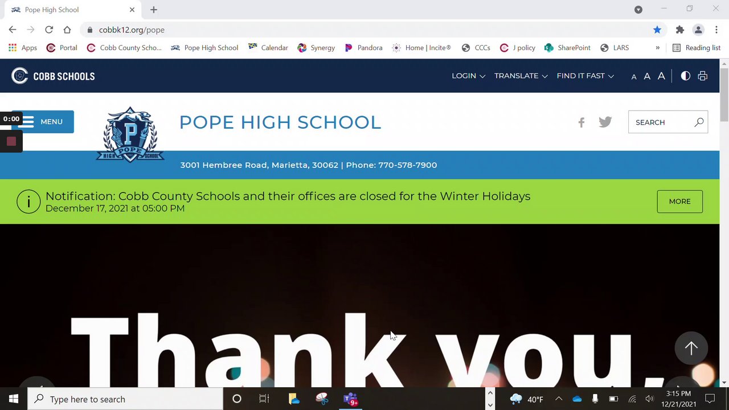Expand the TRANSLATE dropdown
729x410 pixels.
click(521, 76)
